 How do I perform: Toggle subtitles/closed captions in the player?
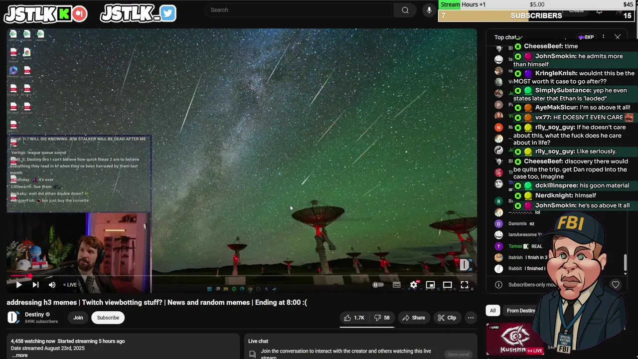[397, 285]
